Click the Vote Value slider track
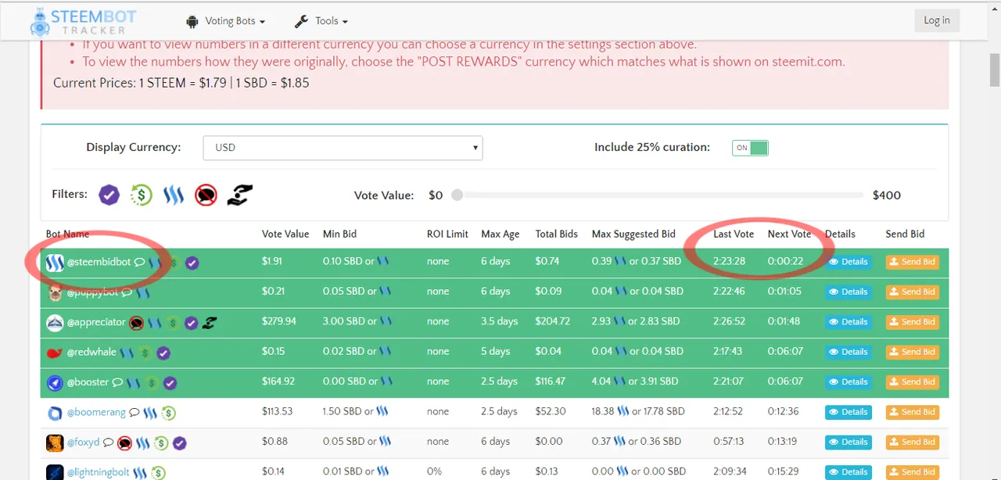 coord(660,195)
